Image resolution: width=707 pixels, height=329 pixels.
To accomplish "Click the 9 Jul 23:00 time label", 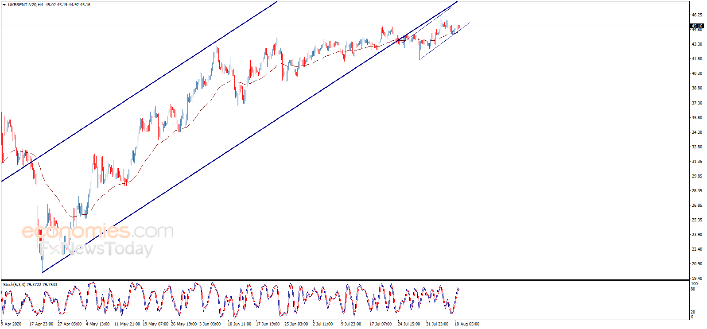I will point(351,324).
